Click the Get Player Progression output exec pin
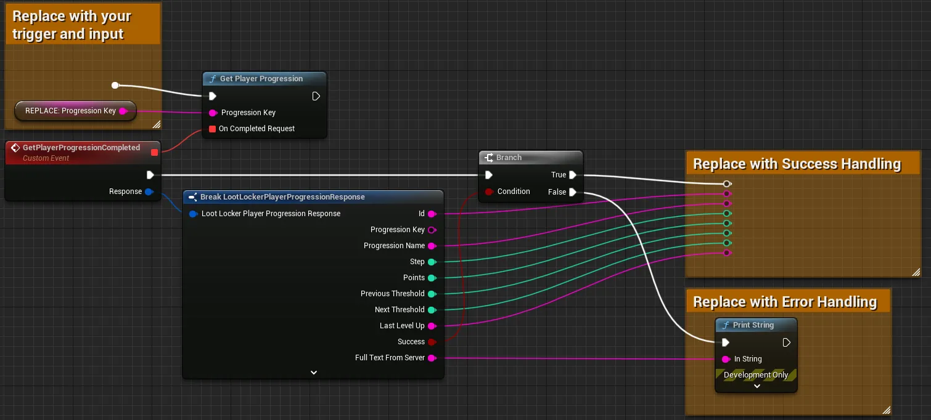 [316, 96]
